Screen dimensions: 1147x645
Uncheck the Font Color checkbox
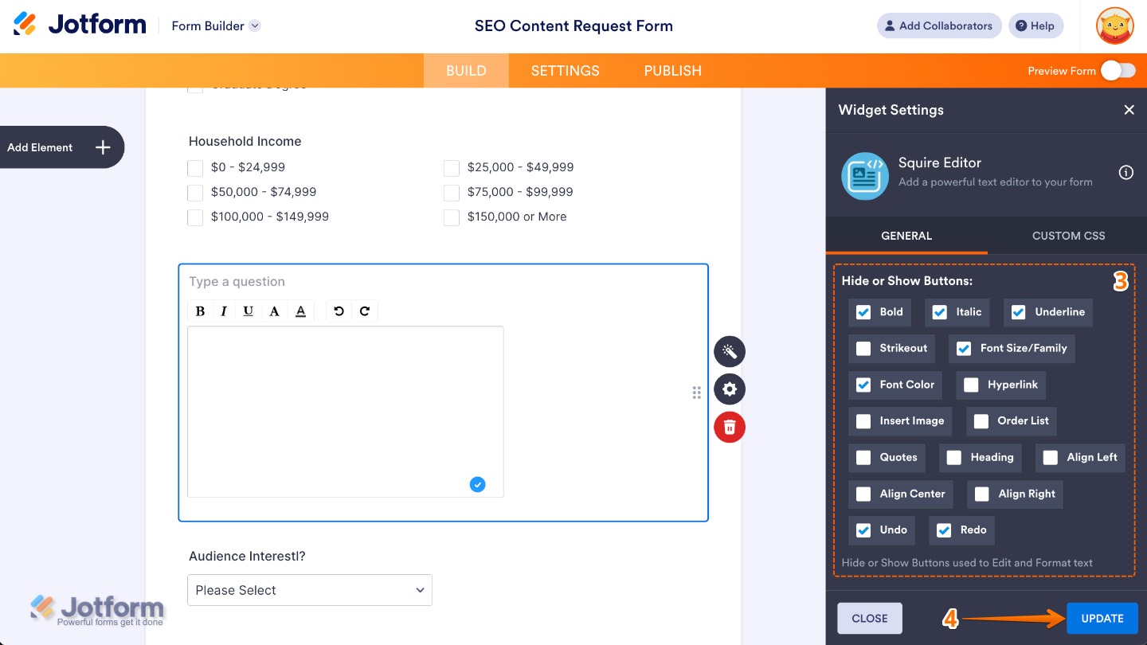point(863,385)
